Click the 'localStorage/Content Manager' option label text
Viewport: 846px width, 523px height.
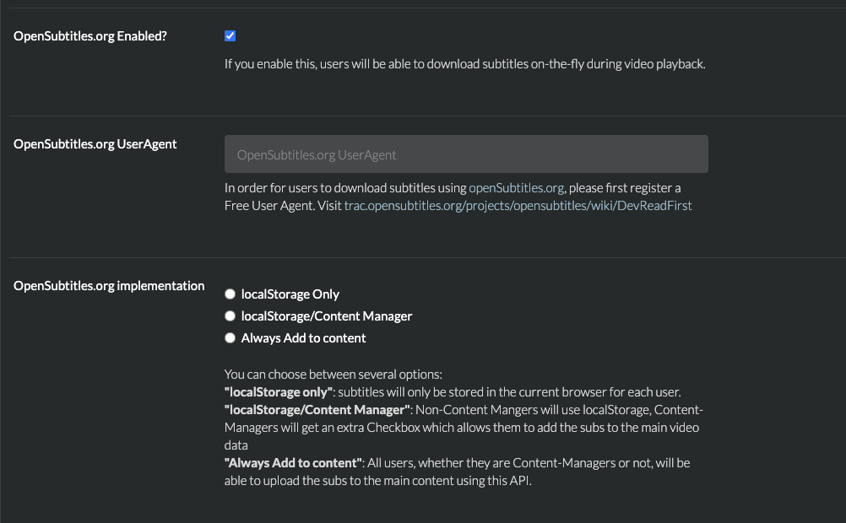point(327,316)
